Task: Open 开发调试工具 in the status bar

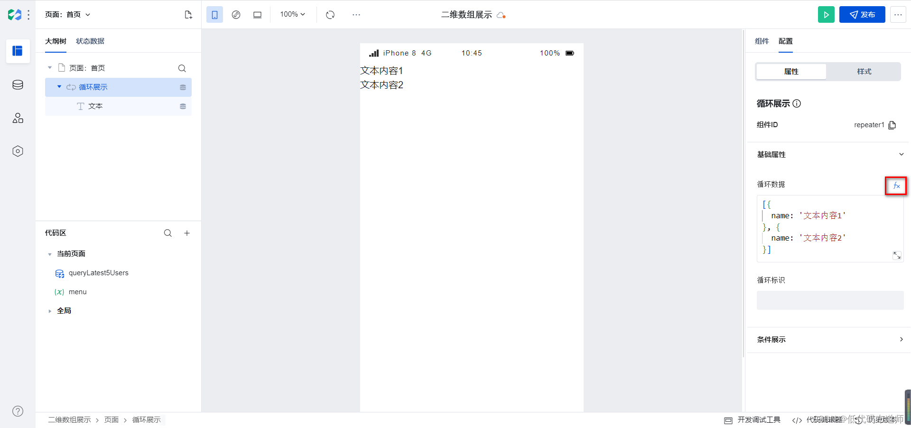Action: pyautogui.click(x=753, y=420)
